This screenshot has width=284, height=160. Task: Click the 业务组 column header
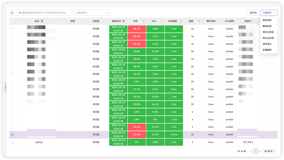[96, 21]
